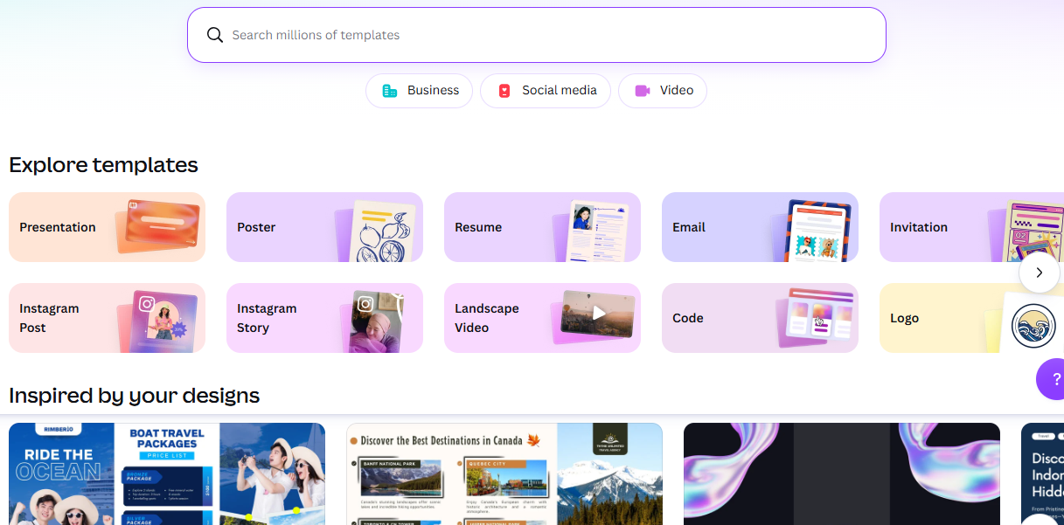This screenshot has width=1064, height=525.
Task: Click the Business building icon
Action: pos(390,91)
